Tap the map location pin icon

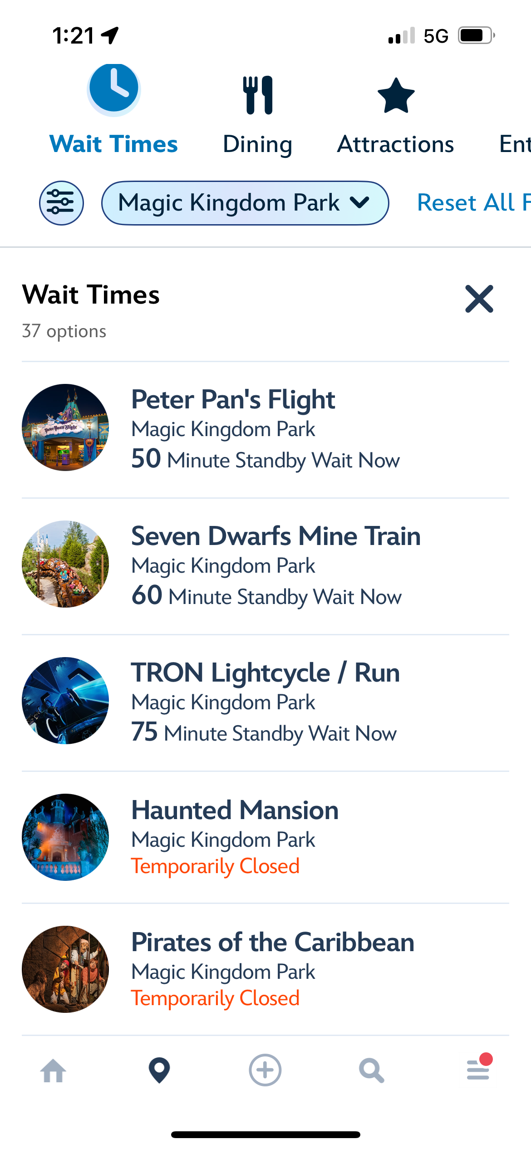click(159, 1070)
